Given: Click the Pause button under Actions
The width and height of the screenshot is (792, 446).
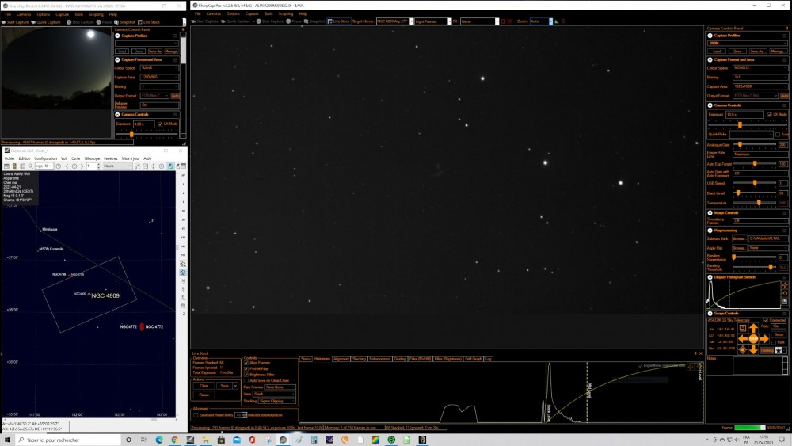Looking at the screenshot, I should pos(203,395).
